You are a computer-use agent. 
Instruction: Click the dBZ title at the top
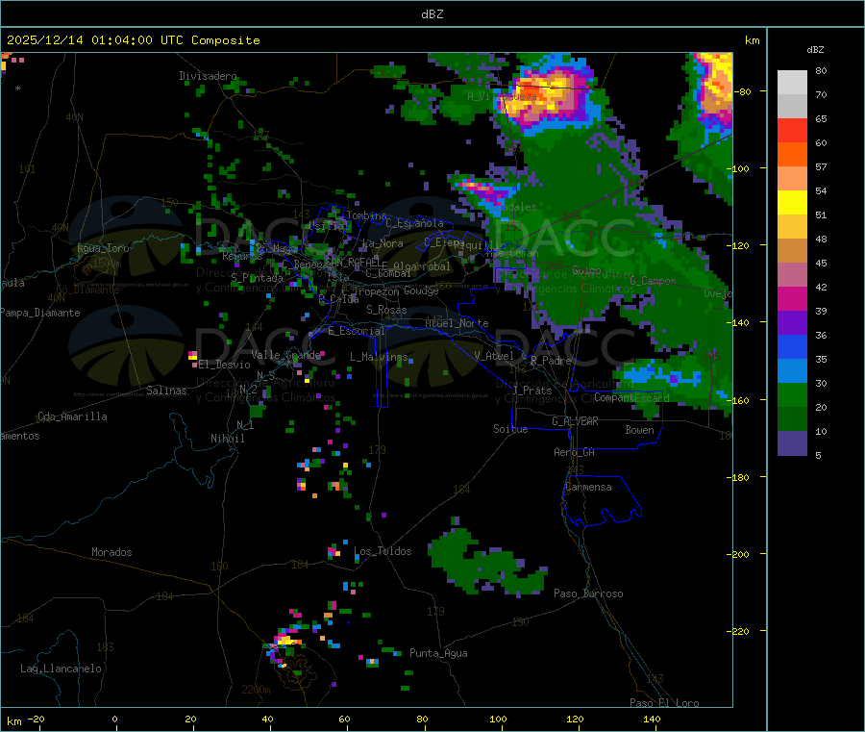(x=432, y=14)
